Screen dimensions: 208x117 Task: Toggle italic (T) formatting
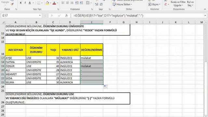[x=25, y=3]
